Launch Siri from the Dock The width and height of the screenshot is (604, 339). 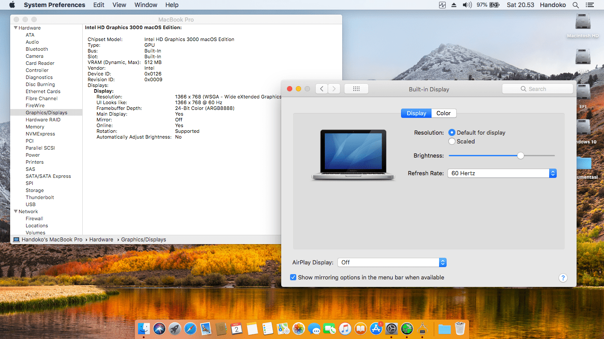point(160,328)
